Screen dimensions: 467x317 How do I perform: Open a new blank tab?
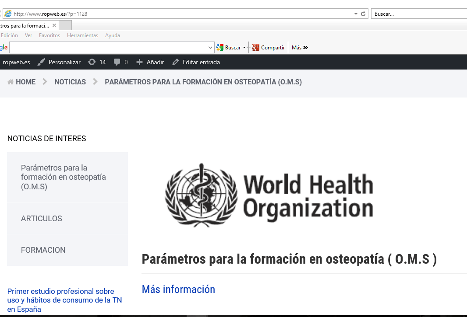coord(65,25)
